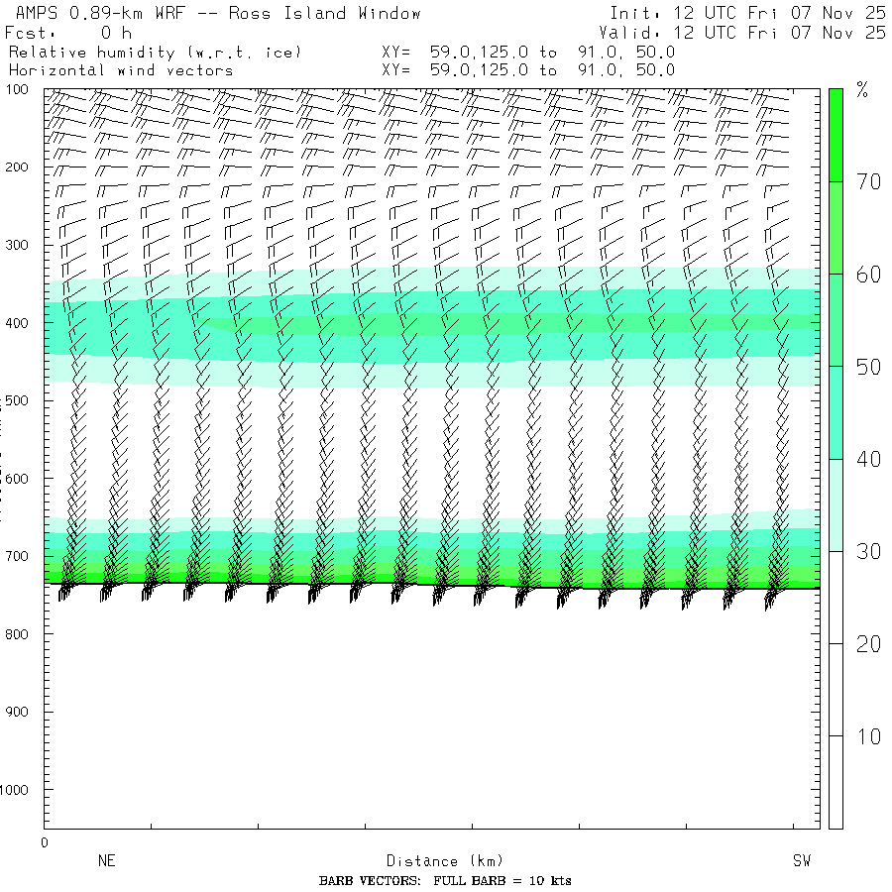892x892 pixels.
Task: Click the 10 colorbar label
Action: pos(870,736)
